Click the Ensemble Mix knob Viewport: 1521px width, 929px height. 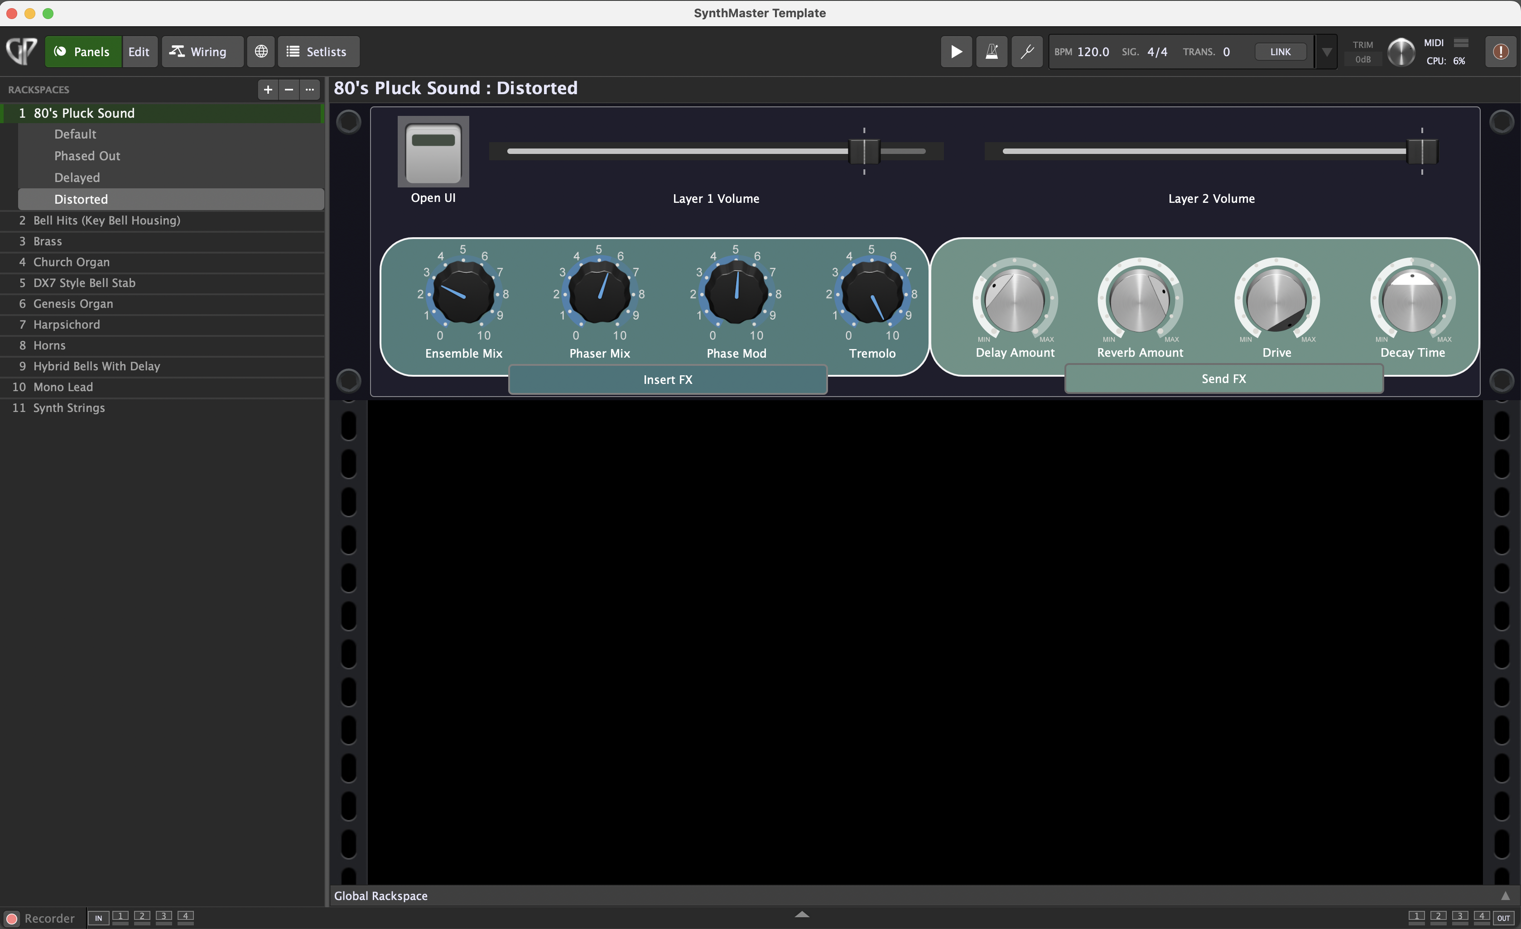pos(463,293)
